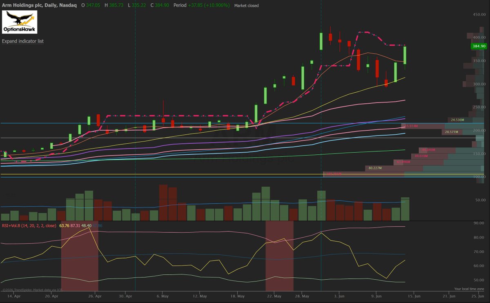Click the 60.00 RSI axis label
The image size is (490, 303).
[479, 266]
